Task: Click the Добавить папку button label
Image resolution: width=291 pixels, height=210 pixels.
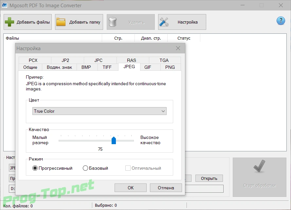Action: [x=85, y=22]
